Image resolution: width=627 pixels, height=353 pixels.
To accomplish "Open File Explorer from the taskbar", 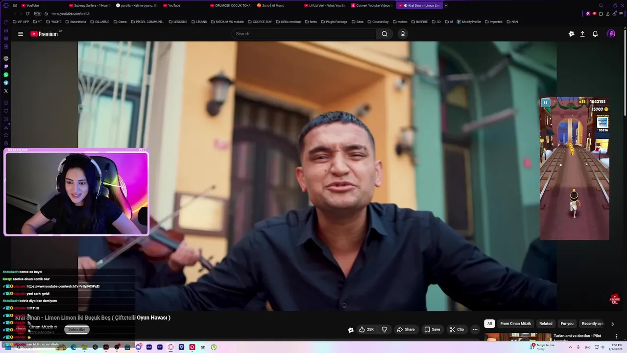I will click(x=84, y=347).
